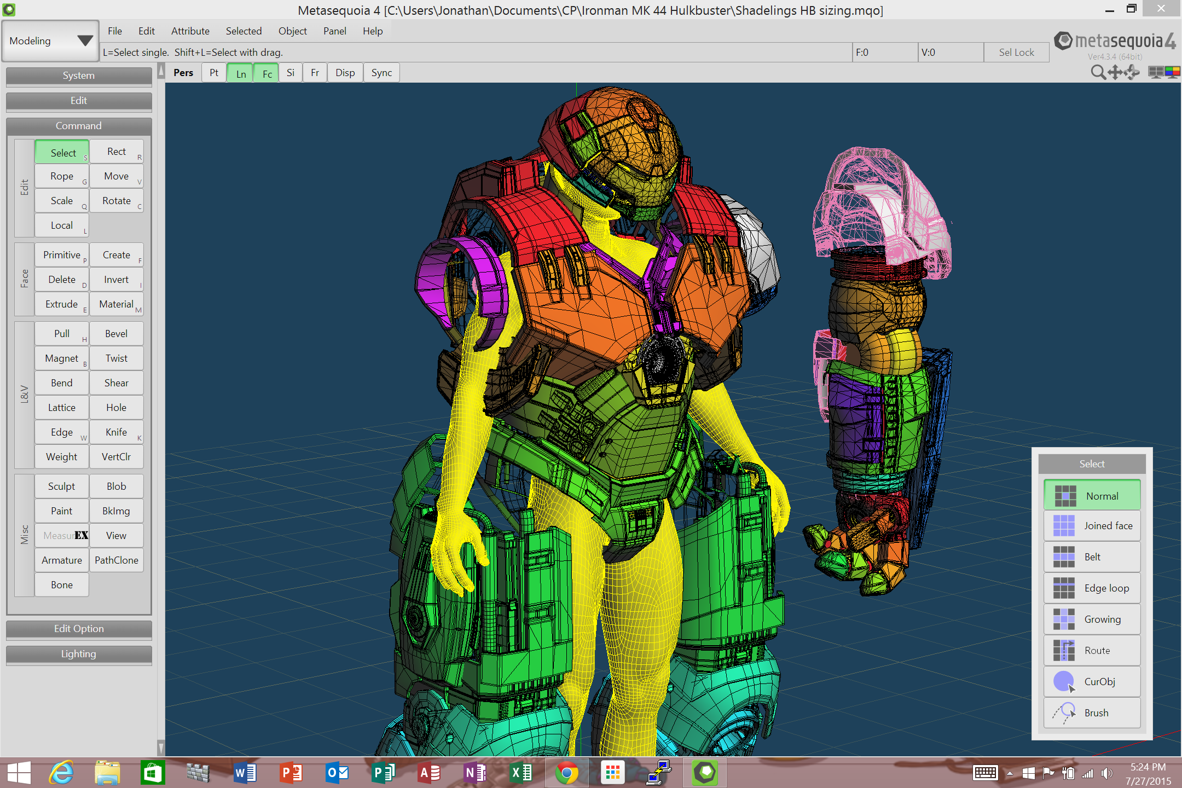Open Word from the taskbar
This screenshot has width=1182, height=788.
click(x=245, y=773)
